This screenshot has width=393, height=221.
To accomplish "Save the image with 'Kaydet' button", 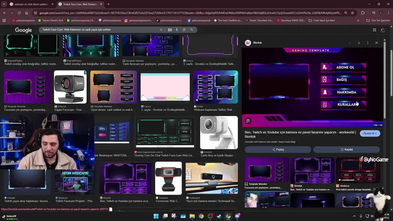I will 347,149.
